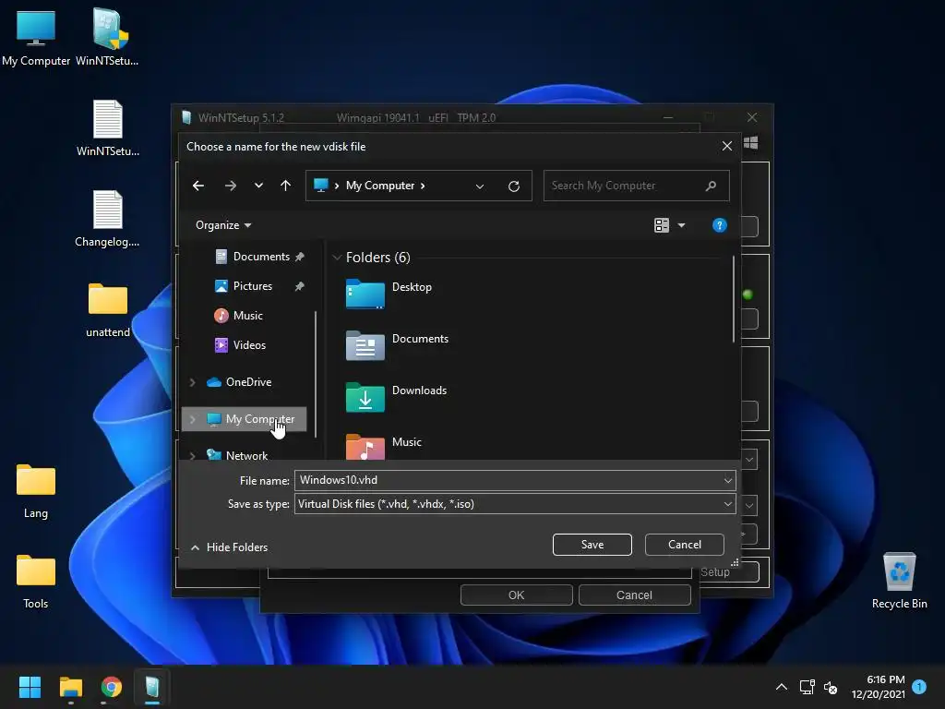Open the File name dropdown arrow
The height and width of the screenshot is (709, 945).
pyautogui.click(x=728, y=480)
